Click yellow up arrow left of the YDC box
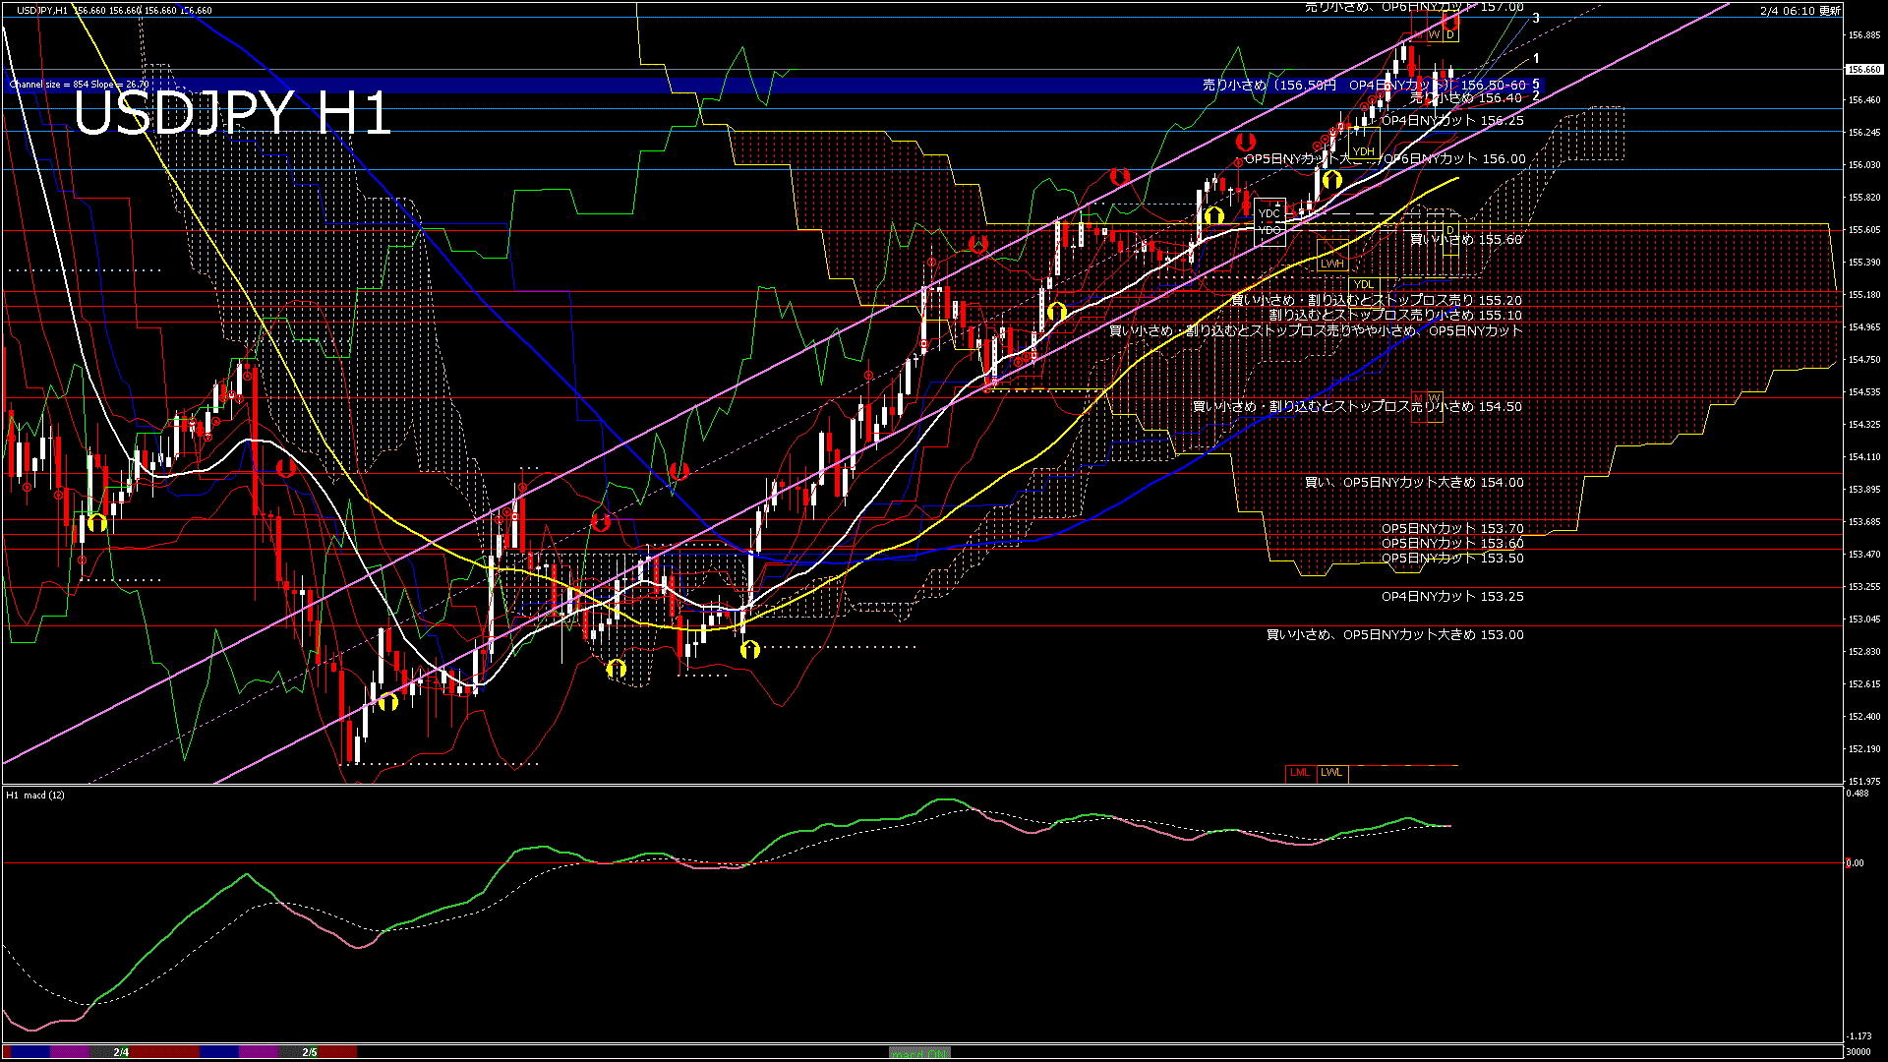The height and width of the screenshot is (1062, 1888). click(1214, 214)
